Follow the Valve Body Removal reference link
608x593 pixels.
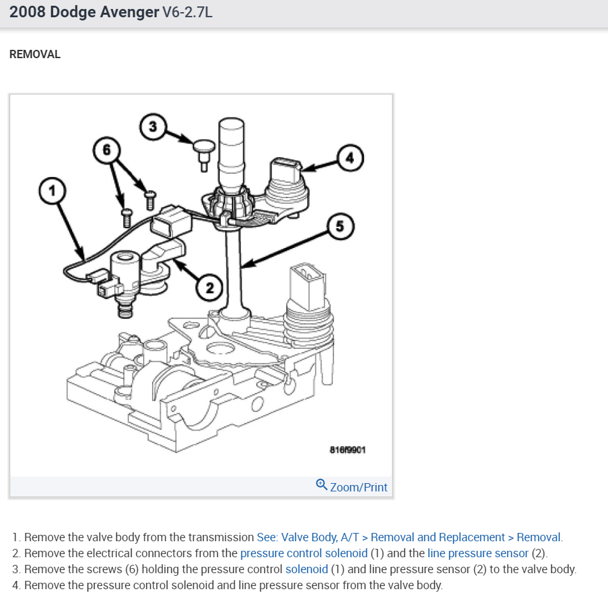[x=409, y=537]
